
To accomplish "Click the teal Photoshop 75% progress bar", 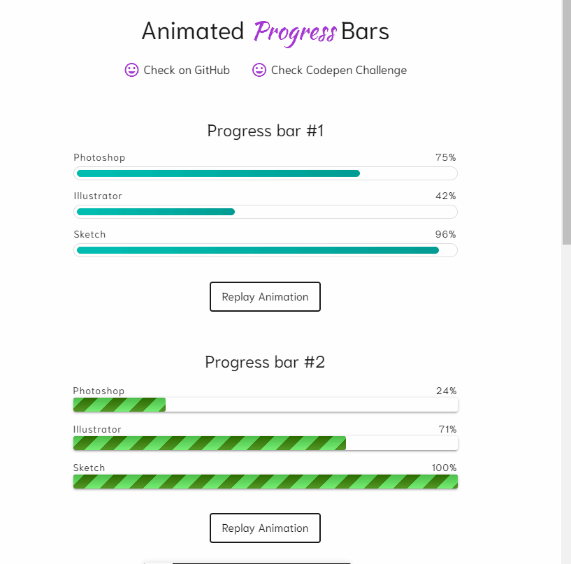I will (218, 173).
